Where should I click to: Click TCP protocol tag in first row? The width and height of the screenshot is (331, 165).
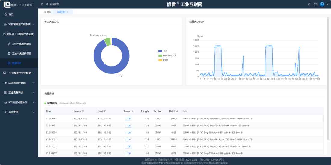click(128, 118)
